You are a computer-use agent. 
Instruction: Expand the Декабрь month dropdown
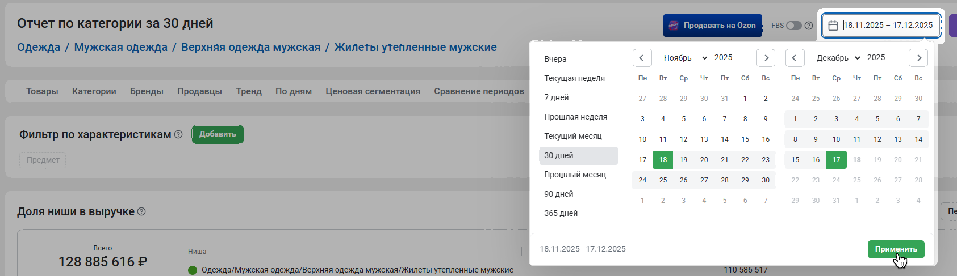tap(838, 58)
